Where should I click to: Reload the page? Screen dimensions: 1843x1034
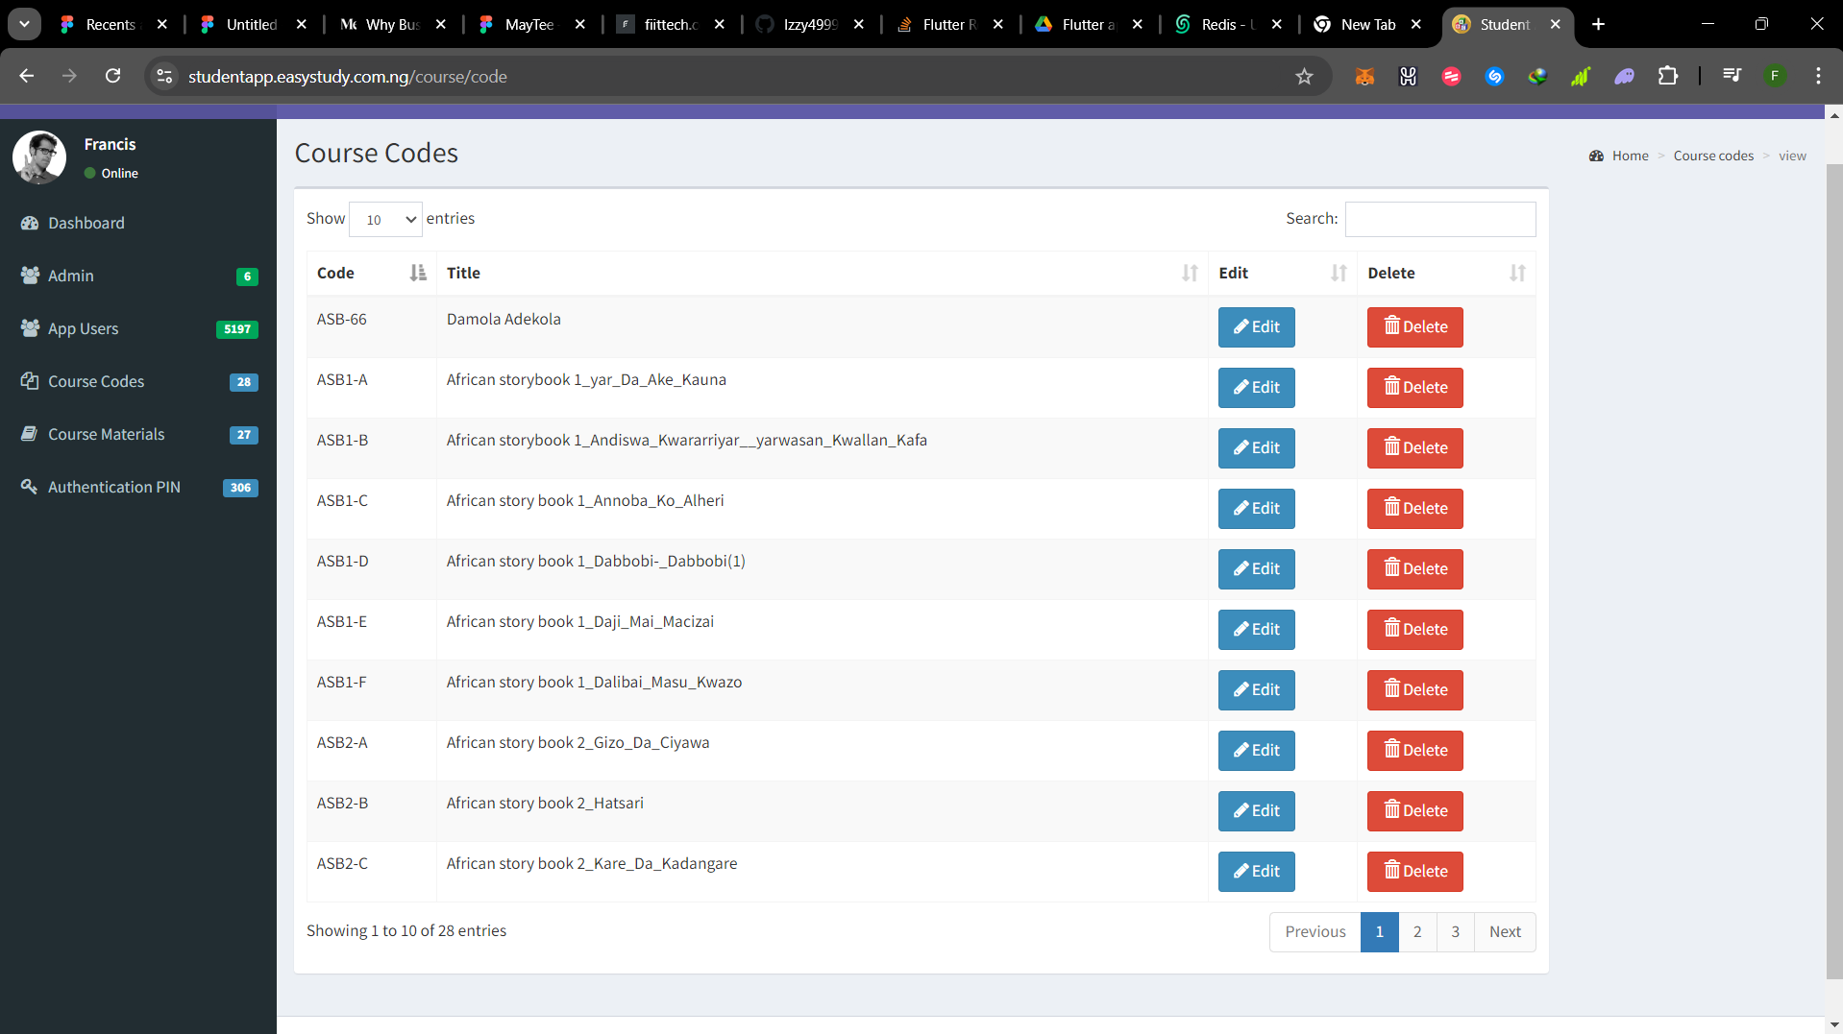coord(113,77)
